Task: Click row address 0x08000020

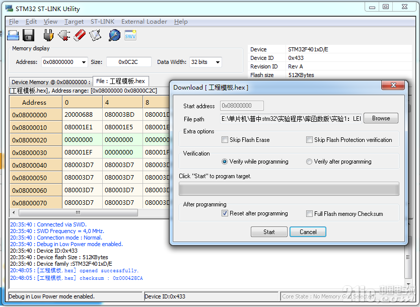Action: [36, 140]
